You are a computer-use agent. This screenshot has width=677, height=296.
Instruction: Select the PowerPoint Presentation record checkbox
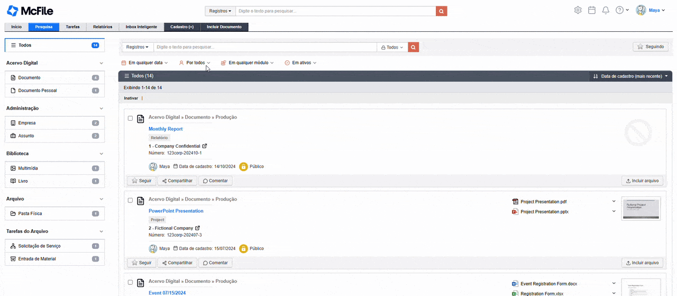point(131,201)
